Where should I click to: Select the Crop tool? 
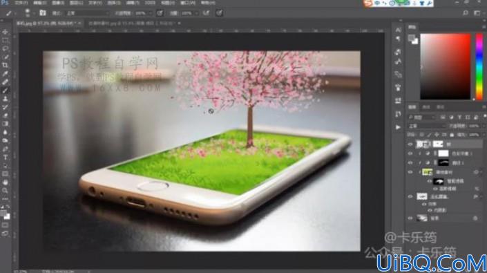point(5,66)
